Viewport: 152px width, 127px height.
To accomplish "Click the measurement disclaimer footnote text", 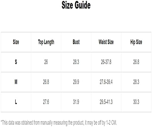I will (59, 123).
